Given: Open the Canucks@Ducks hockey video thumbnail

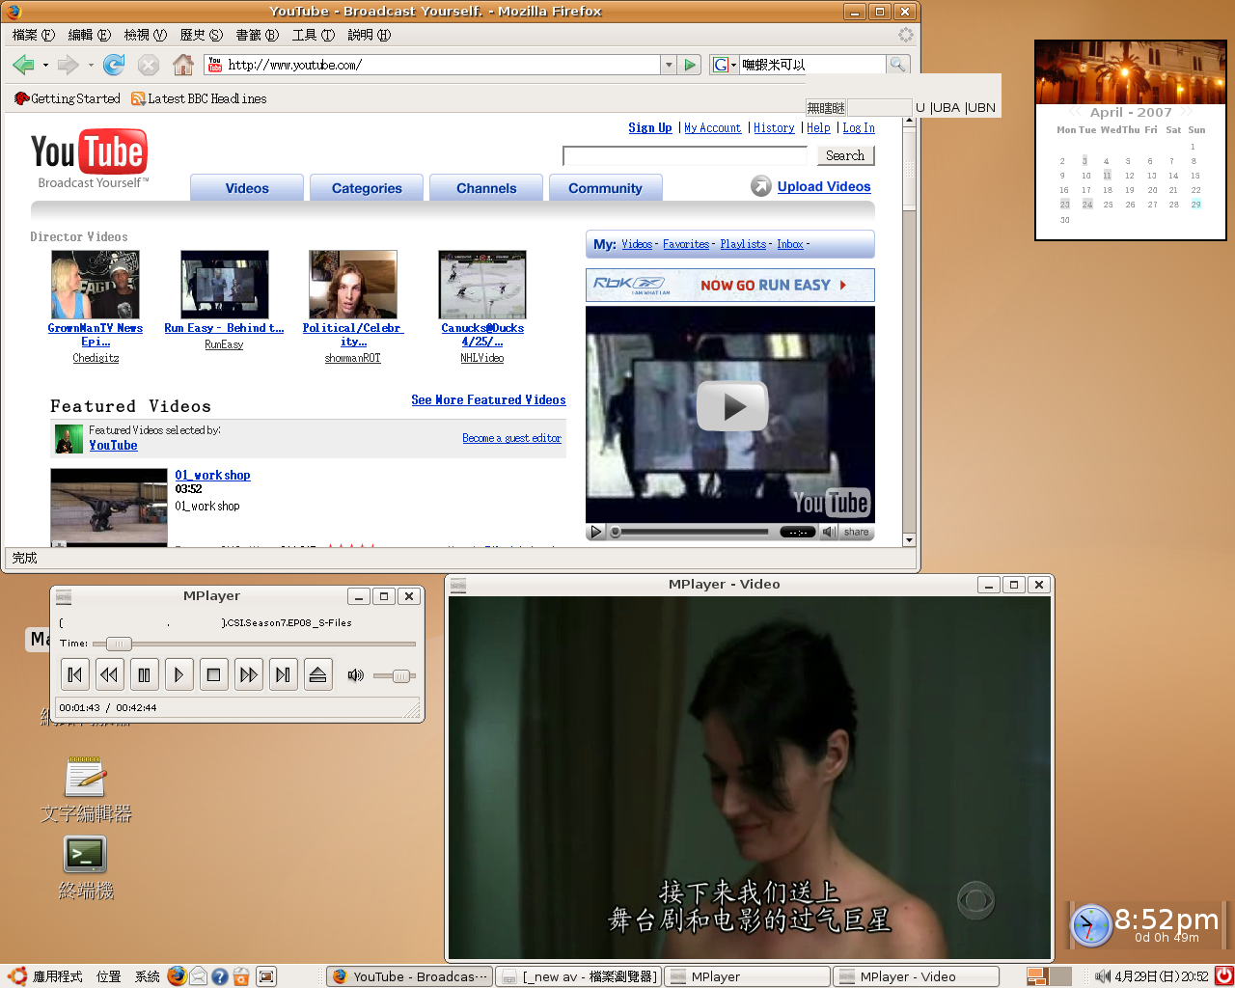Looking at the screenshot, I should 482,285.
